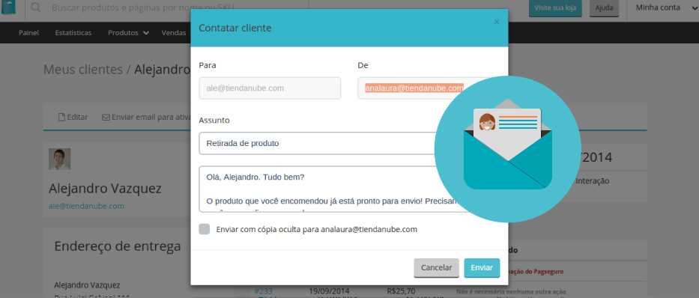Open the Vendas menu item
Image resolution: width=699 pixels, height=298 pixels.
(x=174, y=32)
